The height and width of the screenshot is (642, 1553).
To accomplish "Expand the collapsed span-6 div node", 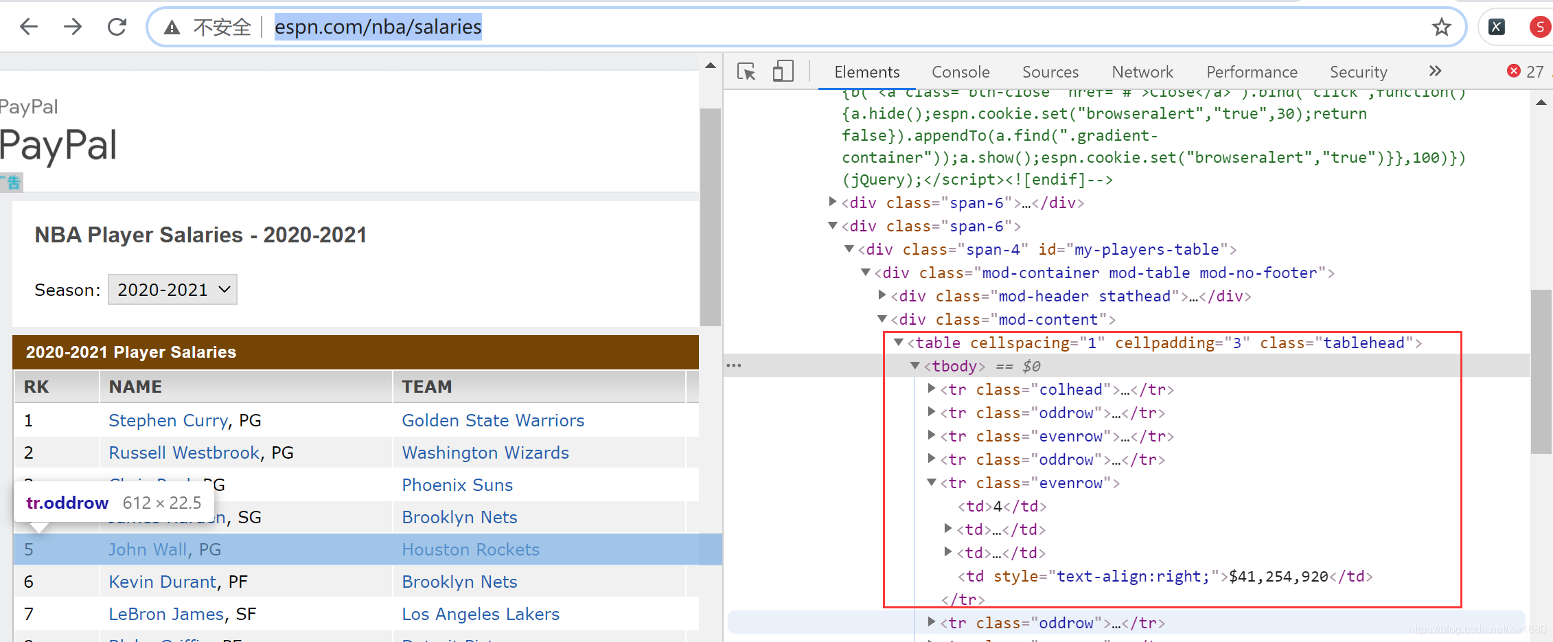I will tap(833, 202).
